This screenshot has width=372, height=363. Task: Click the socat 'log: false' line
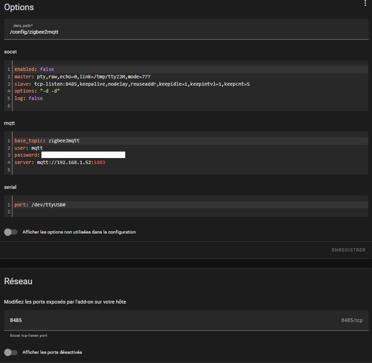coord(29,99)
